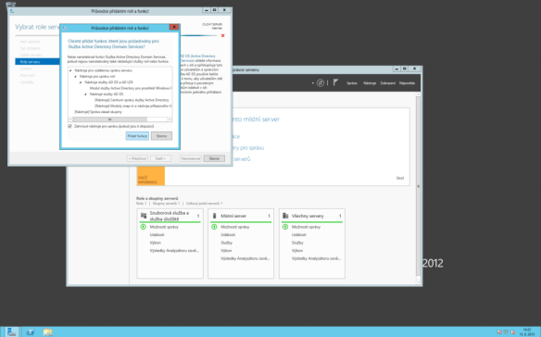Click Skrýt in the welcome panel
The image size is (541, 337).
[x=400, y=178]
